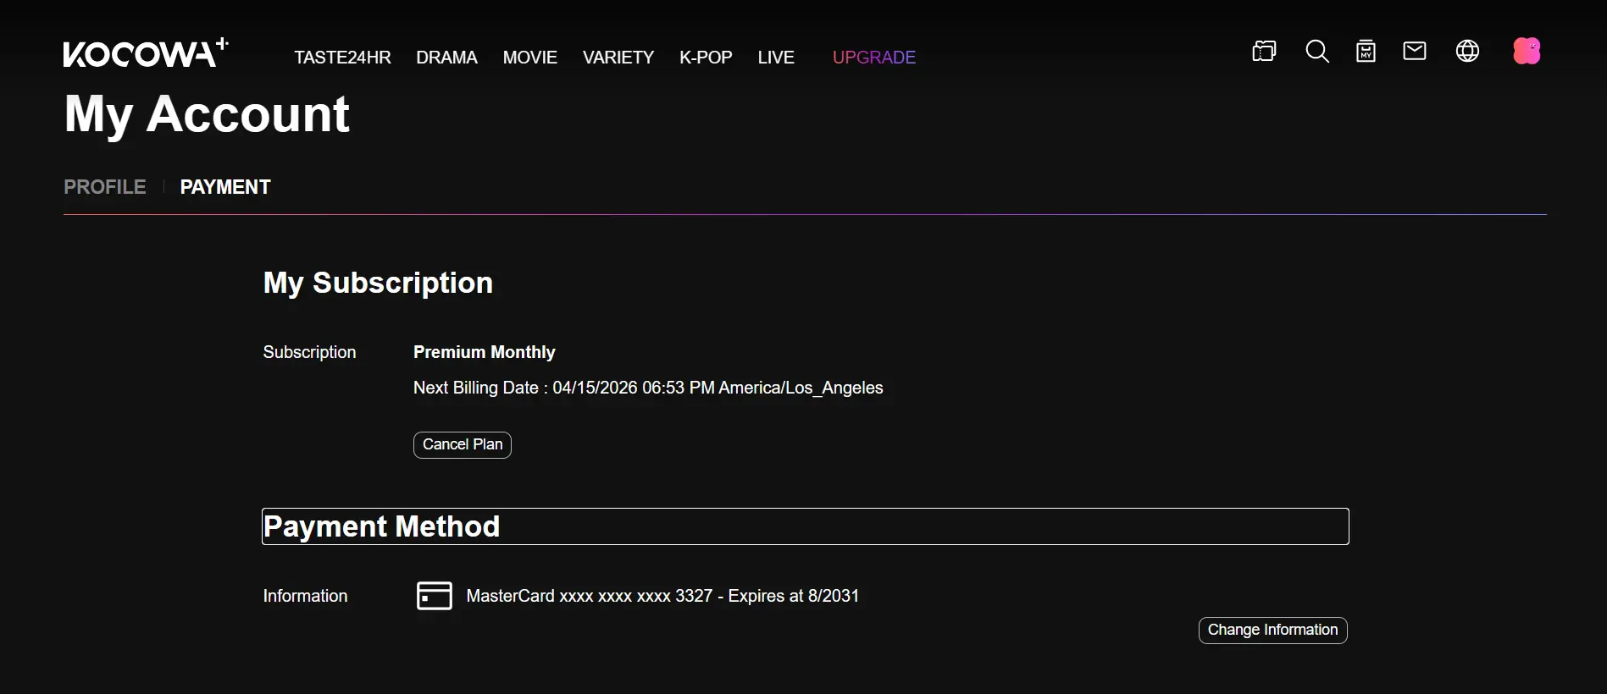Open the DRAMA menu

pos(446,58)
